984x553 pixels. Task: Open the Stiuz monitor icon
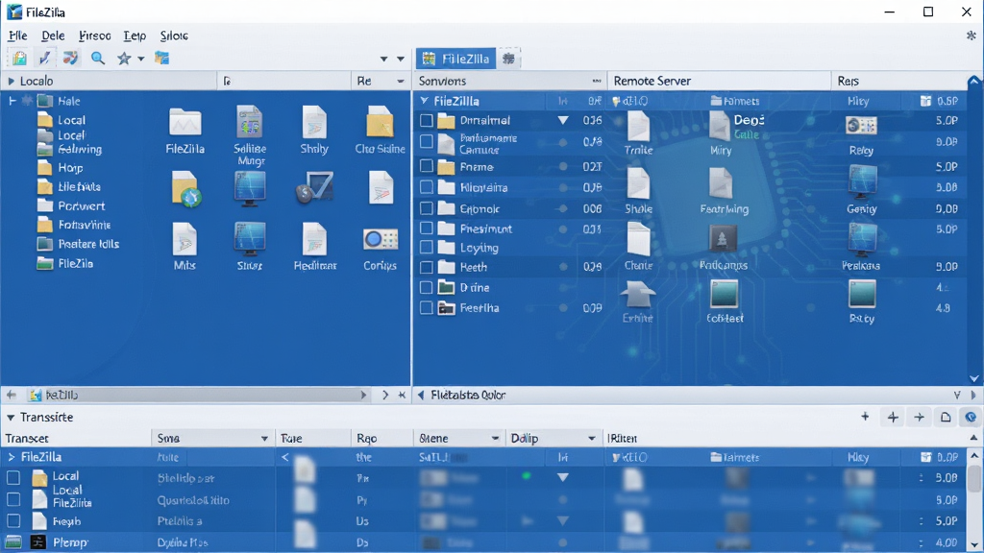click(x=250, y=247)
